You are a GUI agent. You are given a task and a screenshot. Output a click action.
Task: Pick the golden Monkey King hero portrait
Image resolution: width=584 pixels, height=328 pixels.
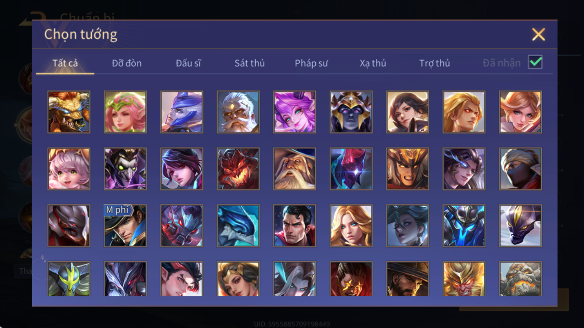(464, 279)
